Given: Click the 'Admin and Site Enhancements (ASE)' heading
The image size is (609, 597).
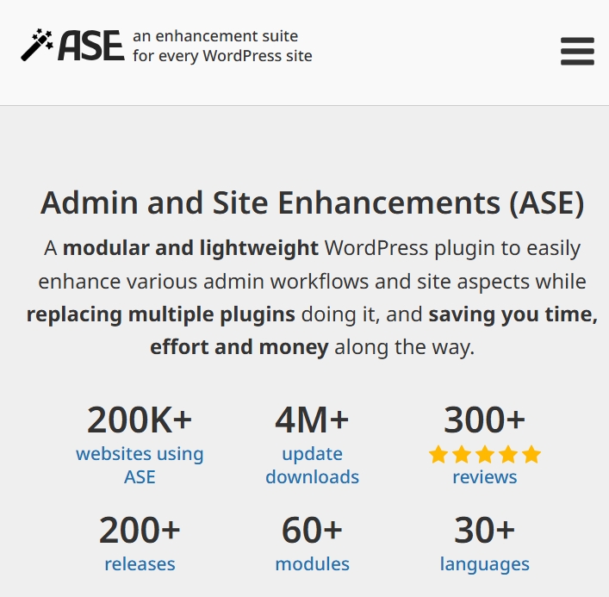Looking at the screenshot, I should click(x=313, y=202).
